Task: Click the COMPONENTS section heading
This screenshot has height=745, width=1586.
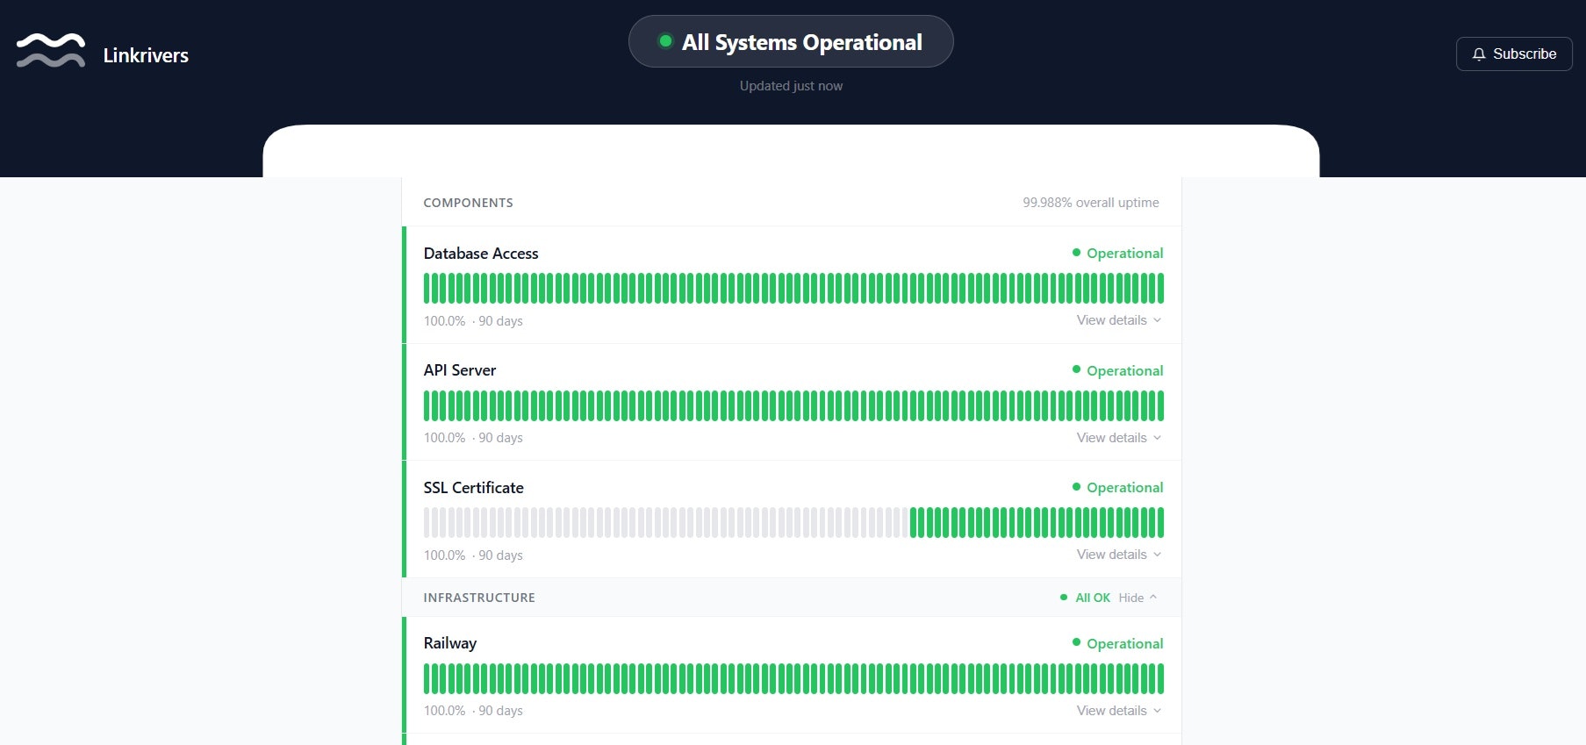Action: pos(469,203)
